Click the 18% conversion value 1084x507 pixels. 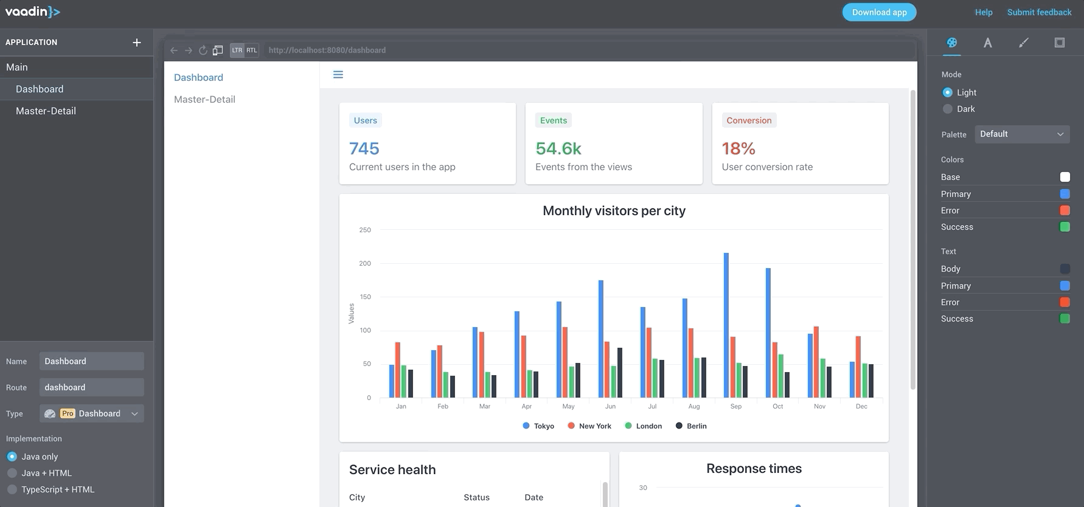point(738,148)
